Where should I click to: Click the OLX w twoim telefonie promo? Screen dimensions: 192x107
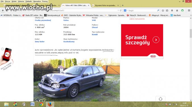[7, 59]
